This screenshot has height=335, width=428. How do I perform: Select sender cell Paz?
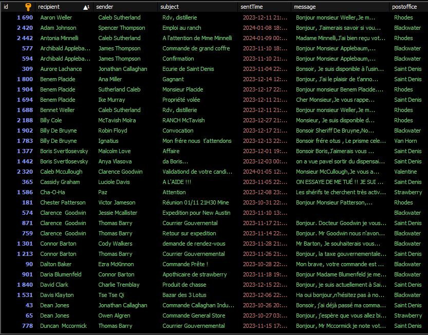(x=103, y=192)
